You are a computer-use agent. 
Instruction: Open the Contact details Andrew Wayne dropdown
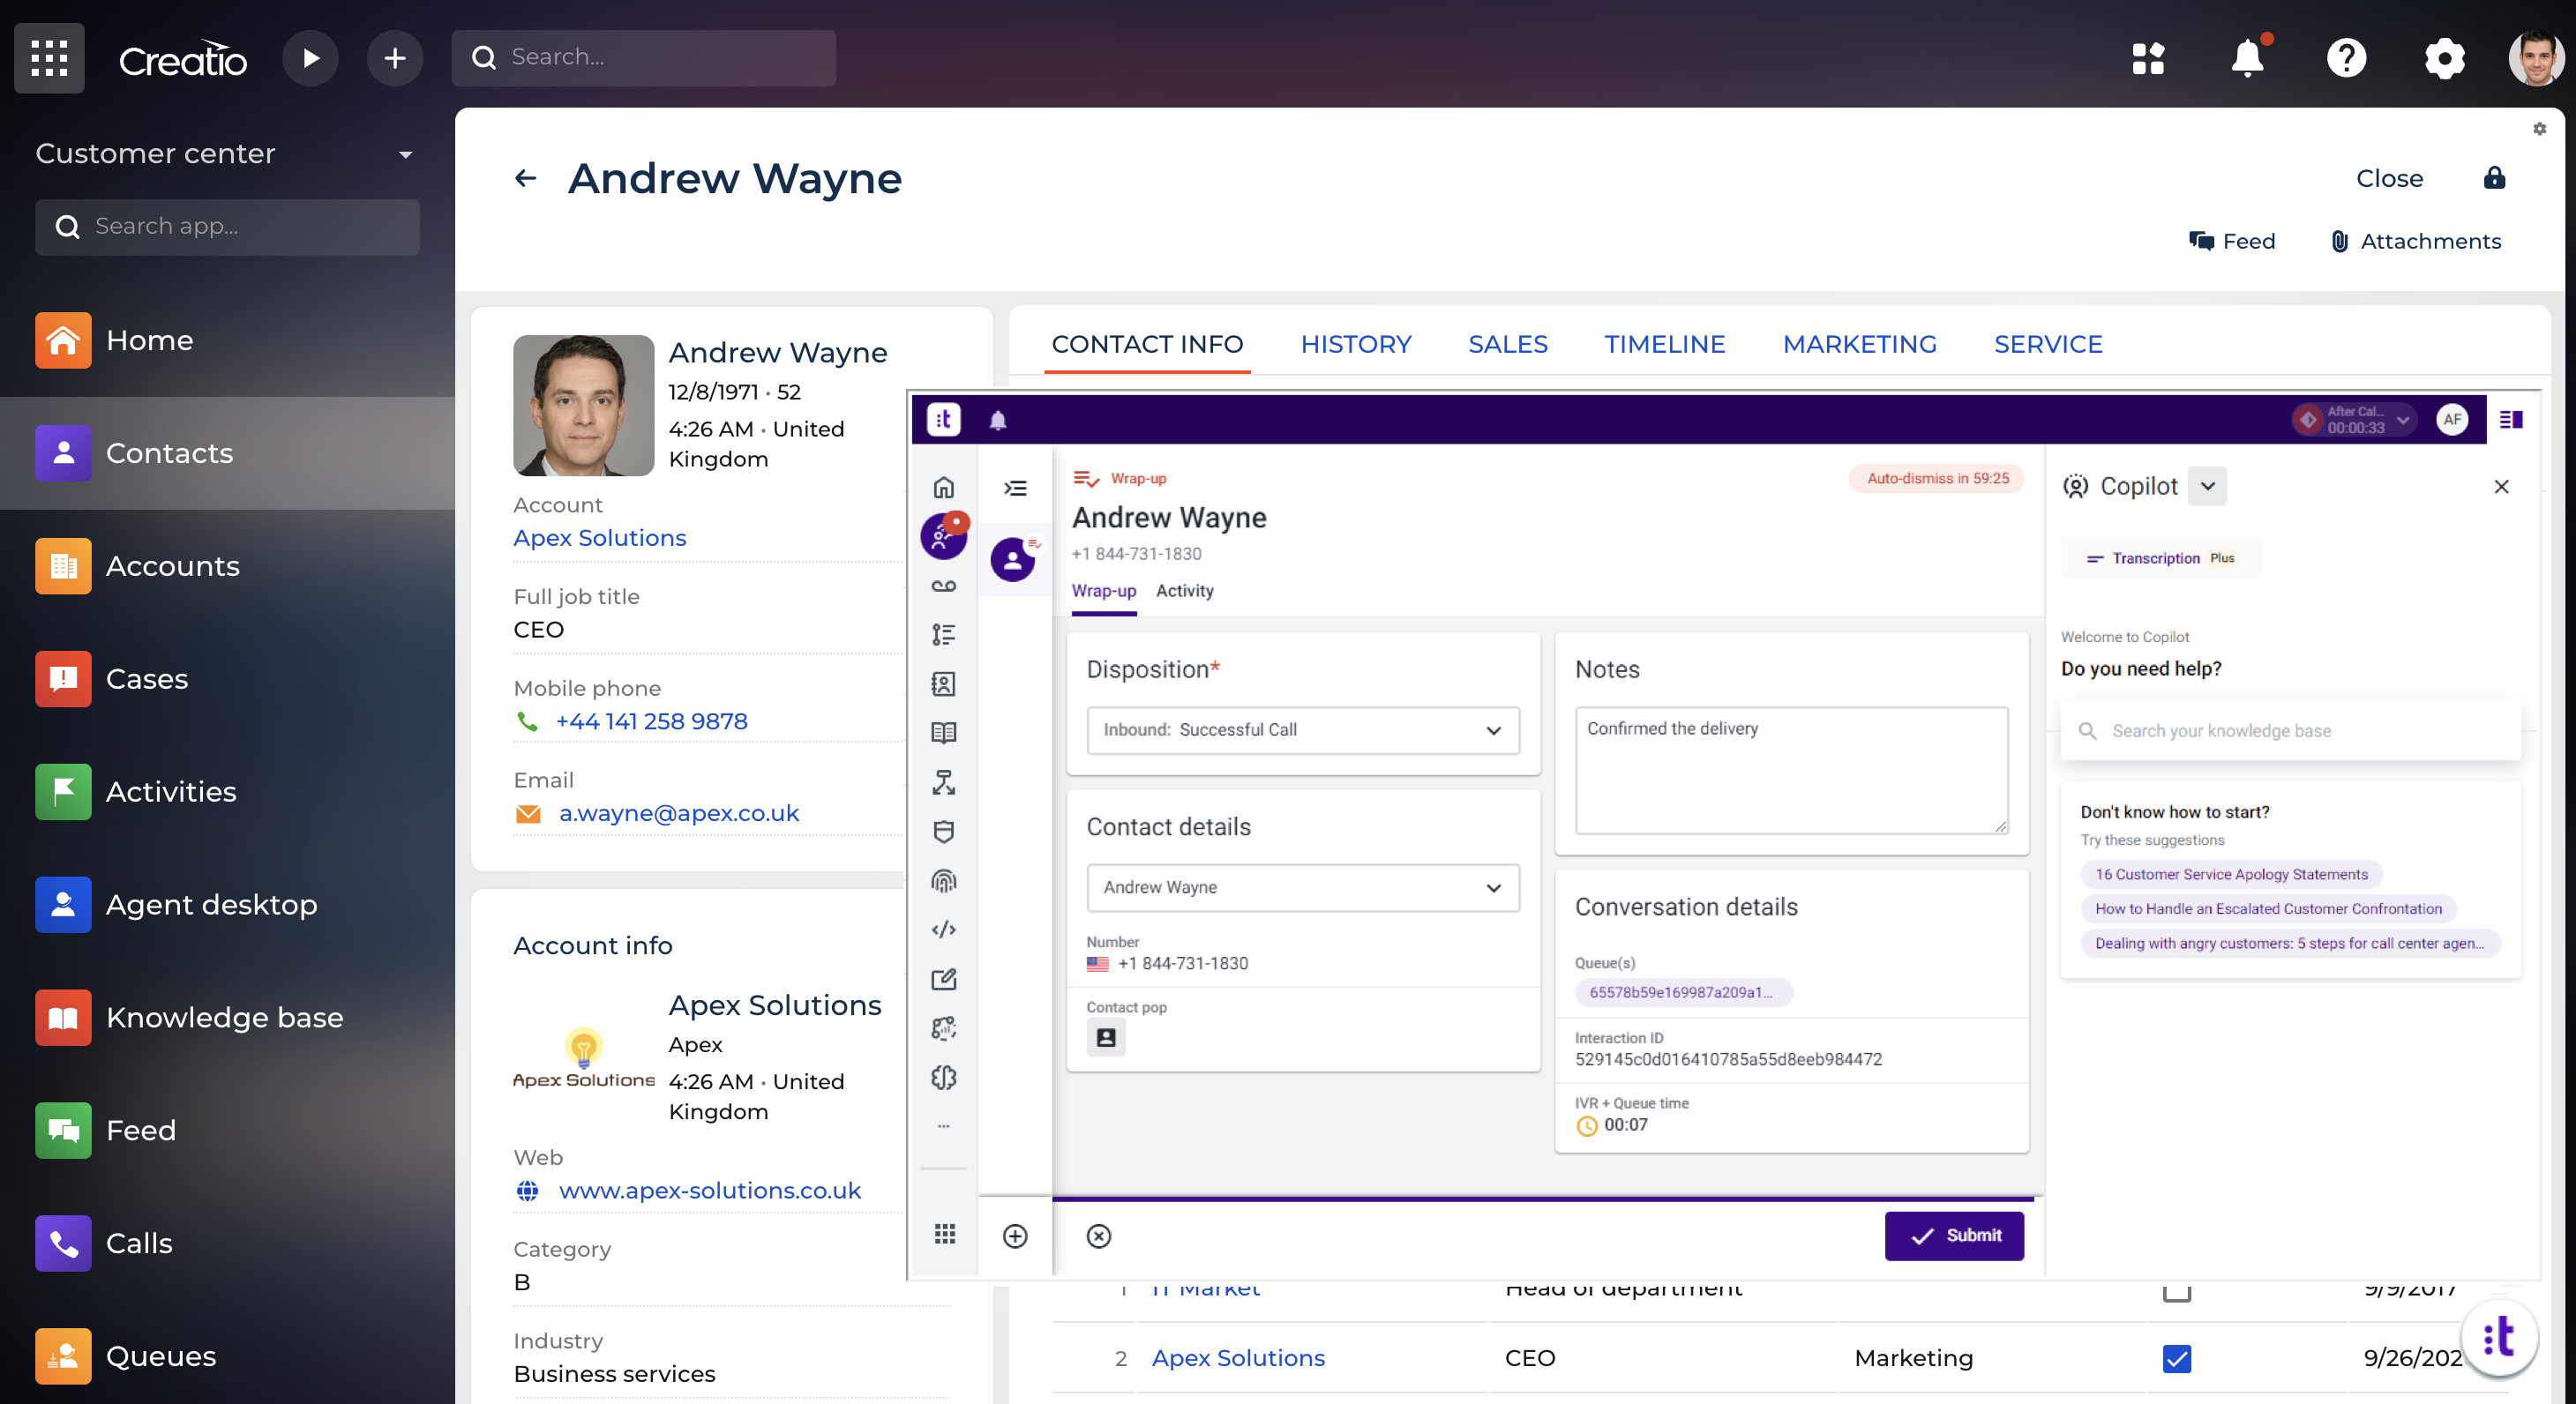click(1303, 888)
